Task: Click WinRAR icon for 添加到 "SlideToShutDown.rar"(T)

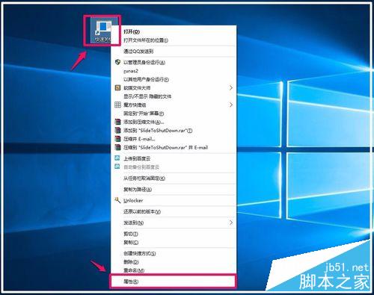Action: 117,130
